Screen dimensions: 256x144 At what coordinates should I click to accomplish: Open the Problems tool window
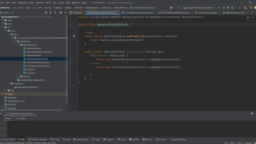tap(108, 140)
